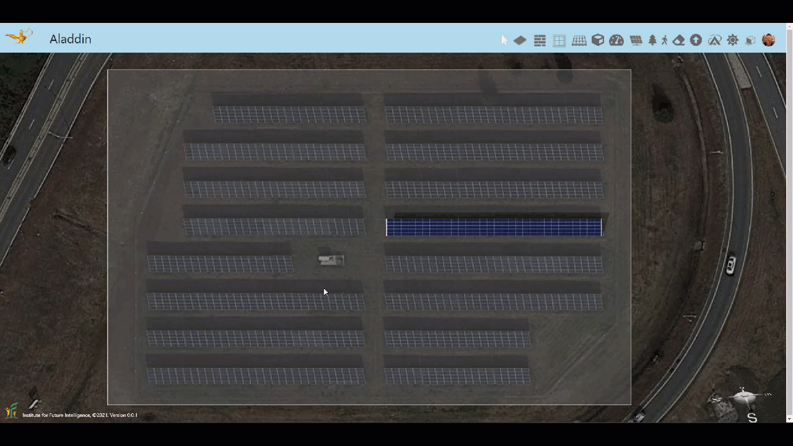
Task: Open the user avatar account menu
Action: coord(769,40)
